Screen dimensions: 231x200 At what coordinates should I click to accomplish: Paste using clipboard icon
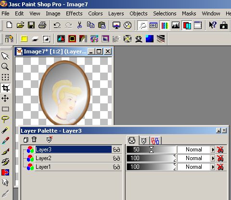click(102, 25)
